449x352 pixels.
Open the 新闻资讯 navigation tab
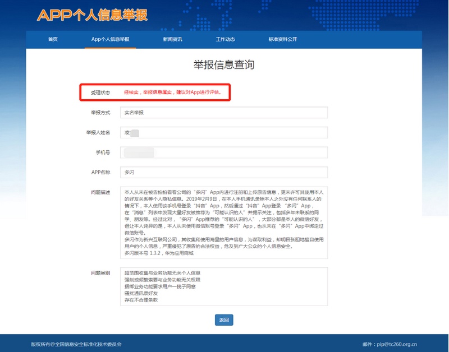172,39
